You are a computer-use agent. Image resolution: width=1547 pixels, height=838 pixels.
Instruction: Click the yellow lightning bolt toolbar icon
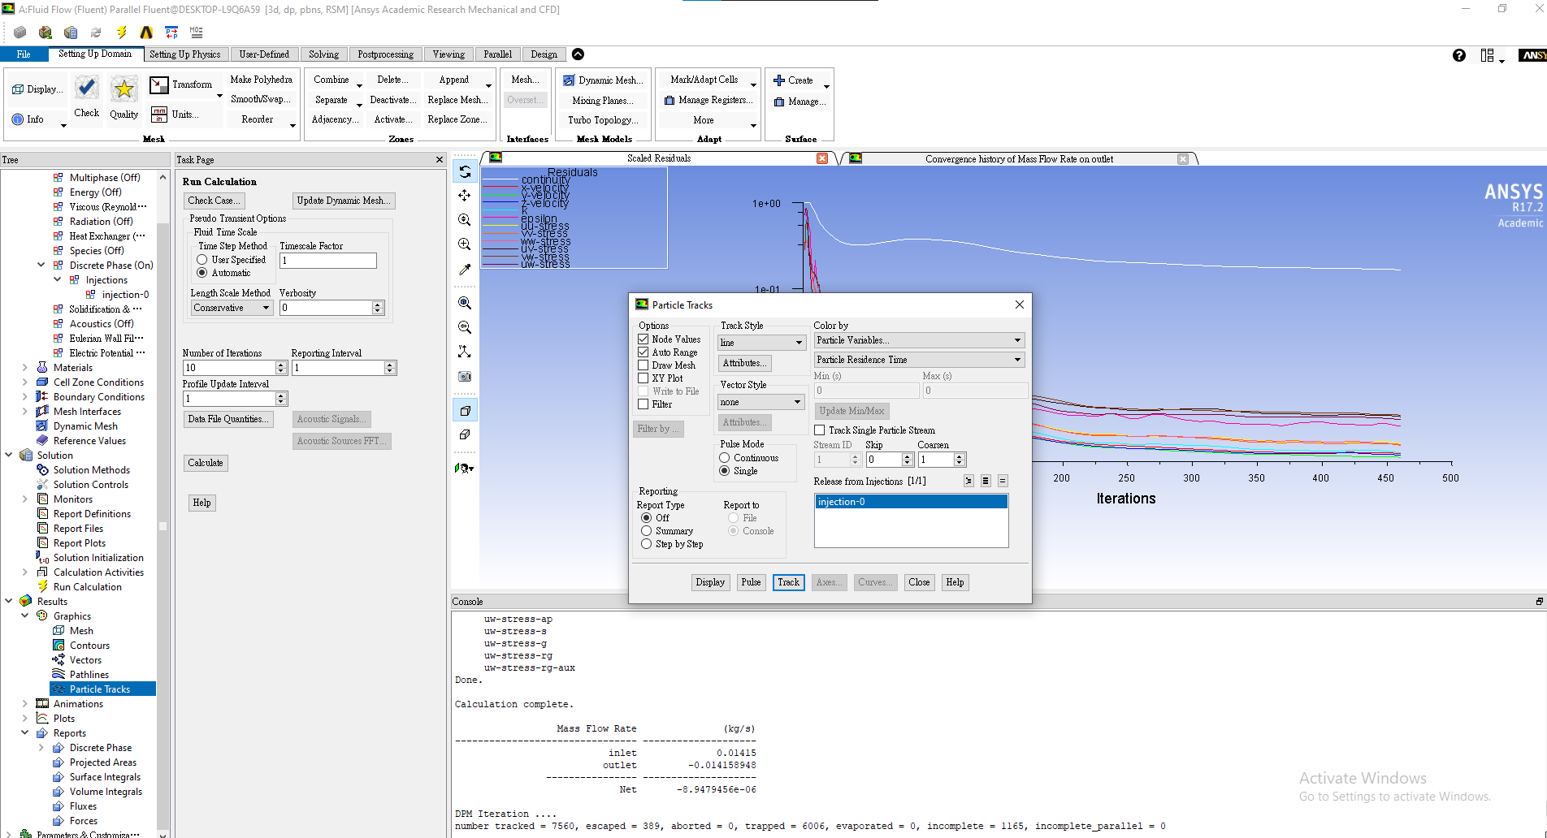tap(122, 32)
